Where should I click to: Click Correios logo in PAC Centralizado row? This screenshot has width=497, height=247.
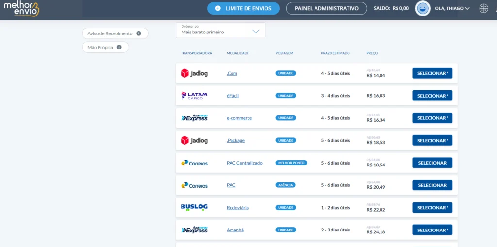point(194,163)
